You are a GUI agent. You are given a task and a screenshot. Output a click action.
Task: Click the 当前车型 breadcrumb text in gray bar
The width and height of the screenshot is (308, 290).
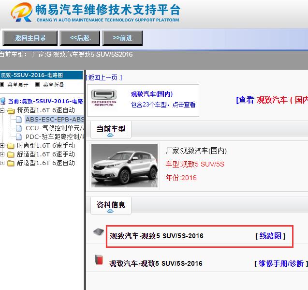pyautogui.click(x=66, y=55)
